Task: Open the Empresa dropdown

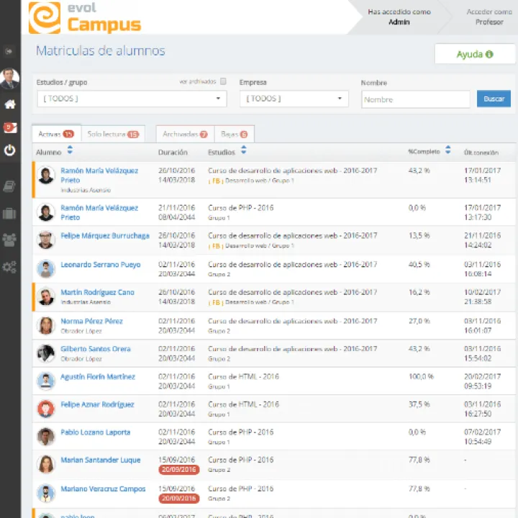Action: [294, 99]
